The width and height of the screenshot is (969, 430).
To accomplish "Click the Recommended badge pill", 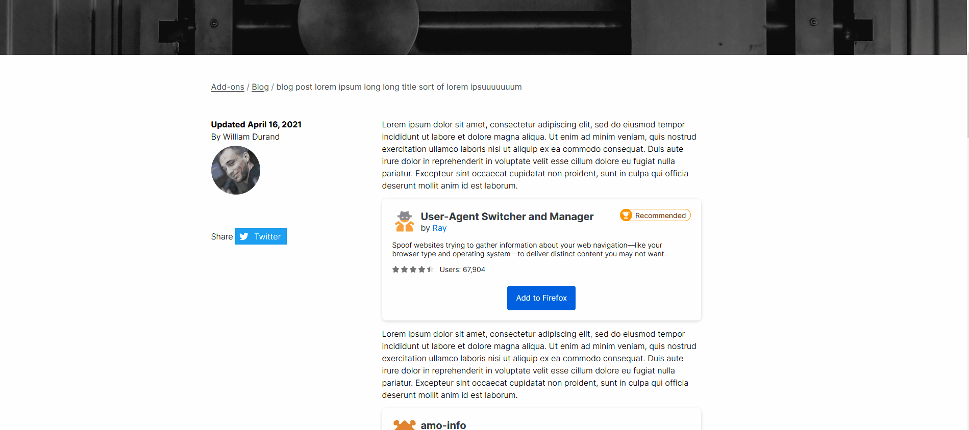I will tap(655, 214).
